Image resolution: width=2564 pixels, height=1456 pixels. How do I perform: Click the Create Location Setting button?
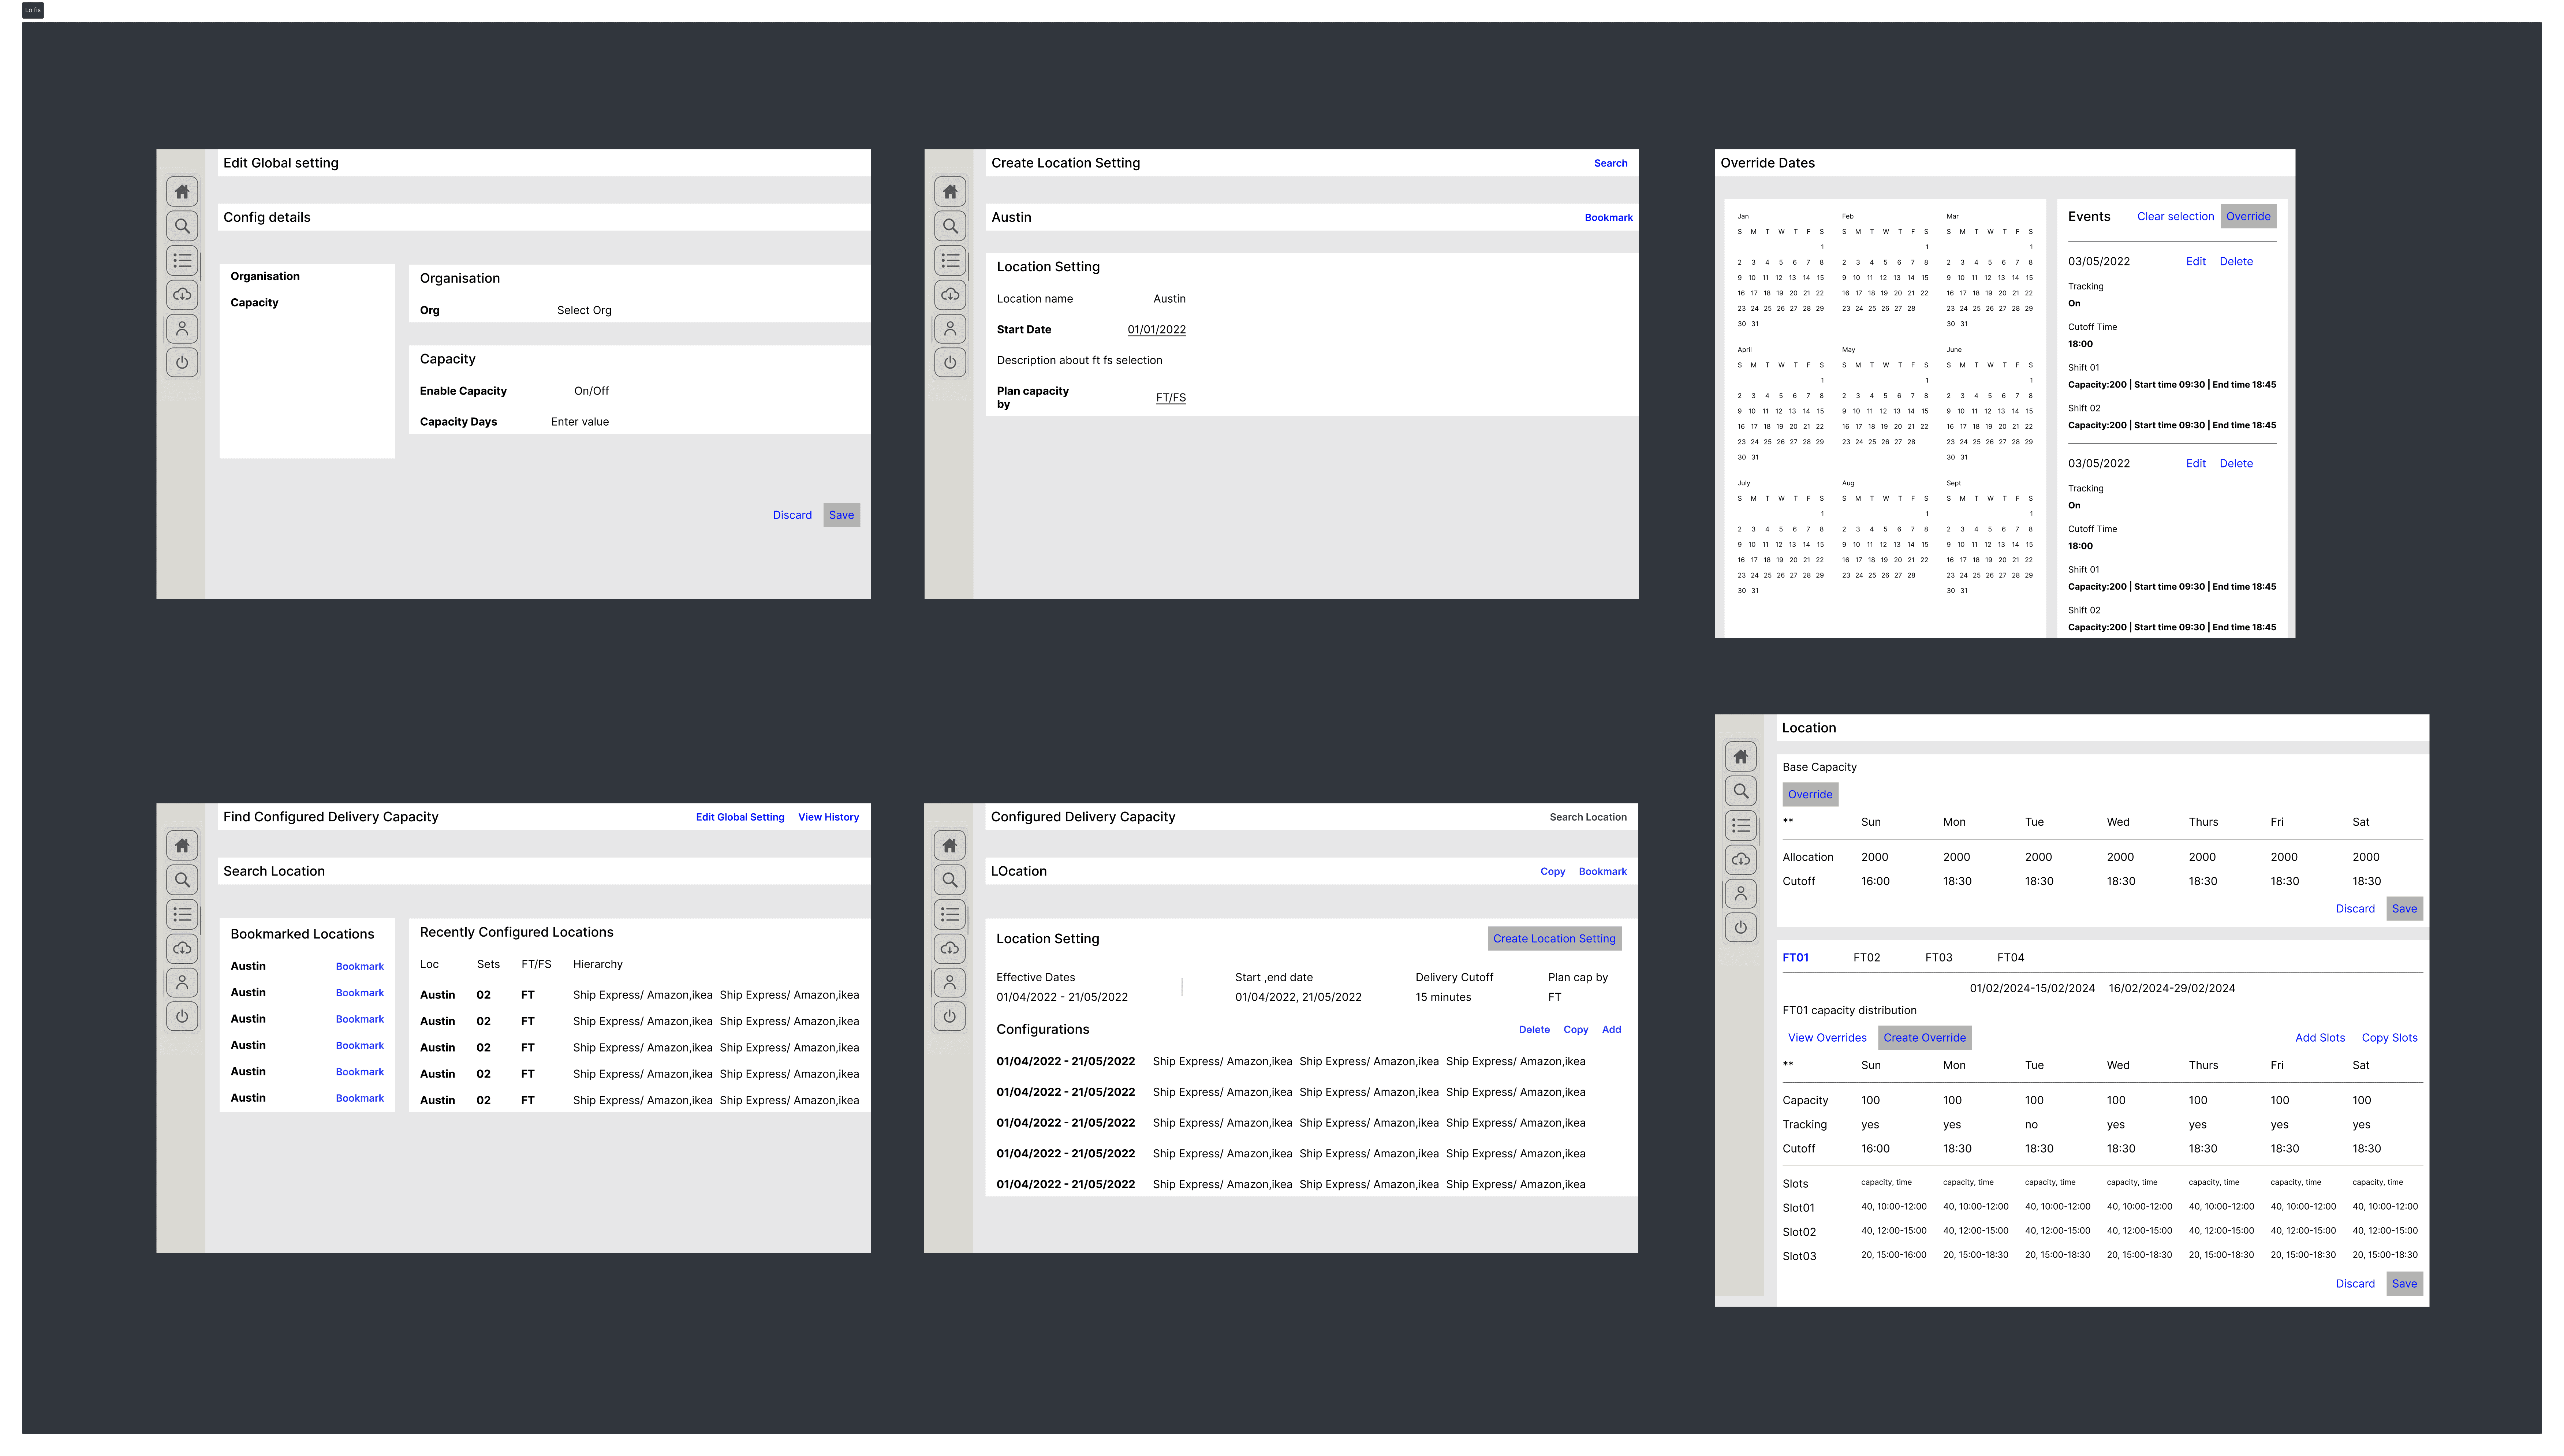(x=1554, y=938)
